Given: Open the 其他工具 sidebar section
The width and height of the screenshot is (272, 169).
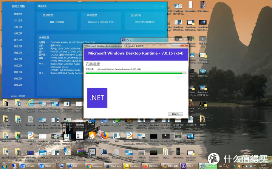Looking at the screenshot, I should click(x=18, y=78).
